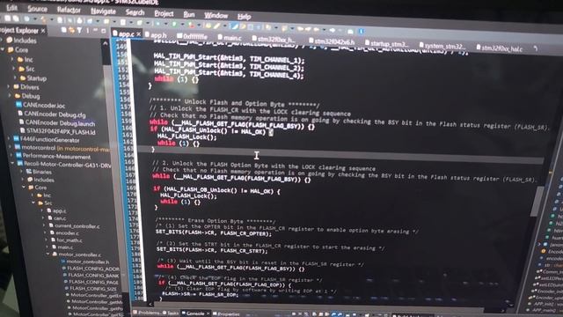Open the Navigate menu
Image resolution: width=563 pixels, height=317 pixels.
pyautogui.click(x=103, y=11)
